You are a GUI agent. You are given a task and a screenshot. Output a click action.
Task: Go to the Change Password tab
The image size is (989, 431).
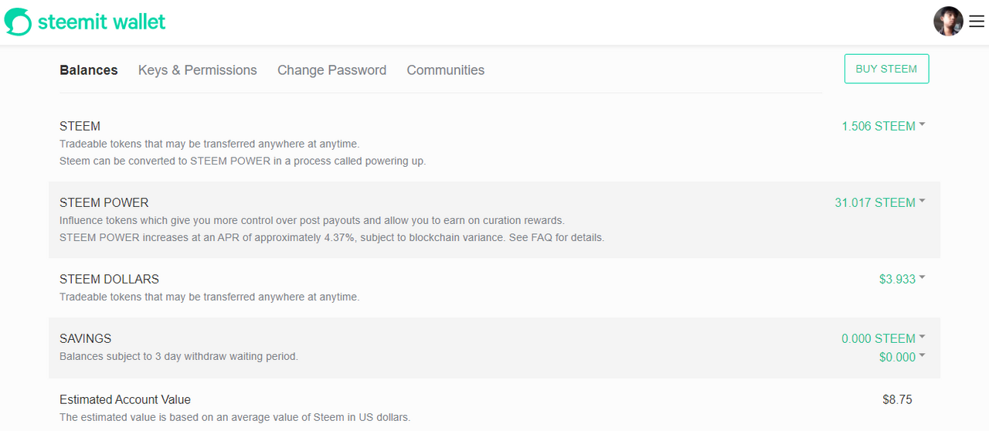332,70
